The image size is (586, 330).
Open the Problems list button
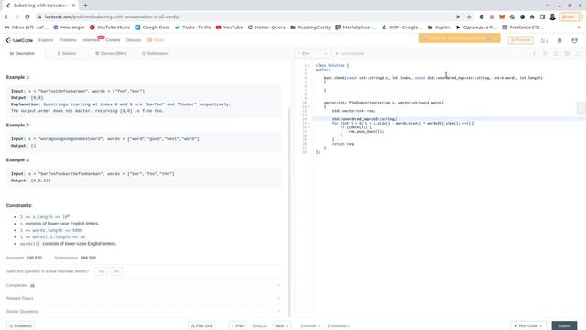click(20, 326)
